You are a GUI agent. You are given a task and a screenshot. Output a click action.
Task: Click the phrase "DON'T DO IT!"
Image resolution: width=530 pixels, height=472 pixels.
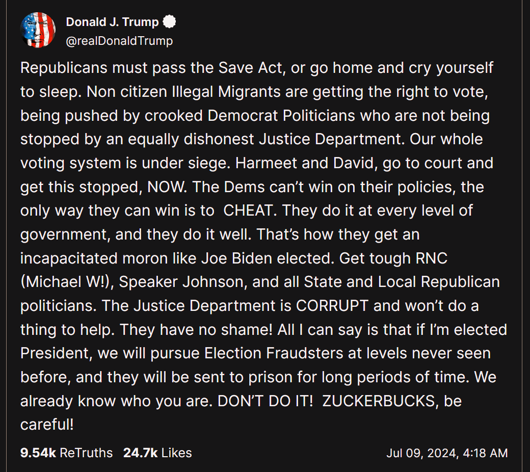pyautogui.click(x=265, y=401)
